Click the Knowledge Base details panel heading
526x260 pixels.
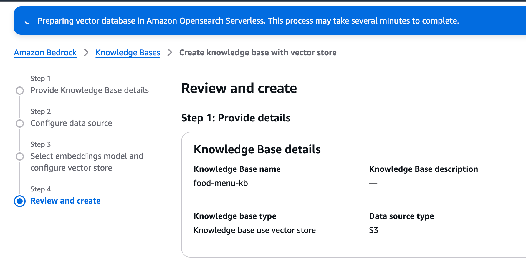coord(257,149)
